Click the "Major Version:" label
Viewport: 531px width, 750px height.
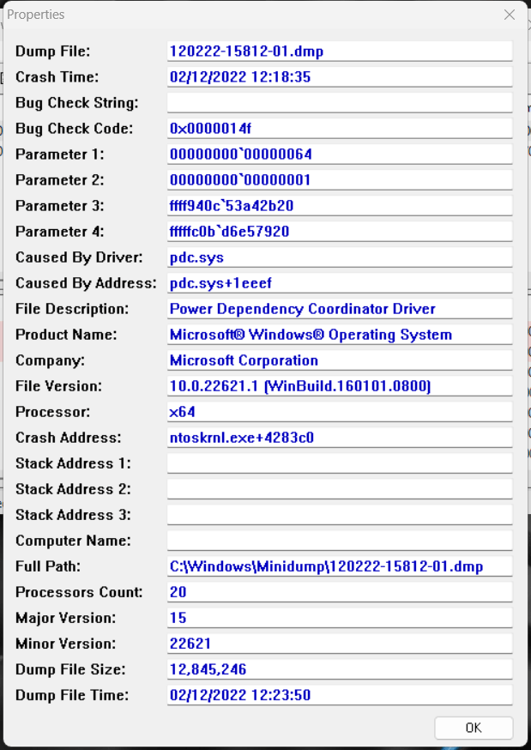click(x=65, y=618)
